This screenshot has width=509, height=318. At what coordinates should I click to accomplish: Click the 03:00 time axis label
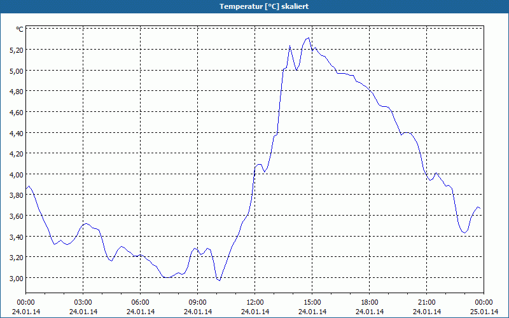[x=83, y=303]
